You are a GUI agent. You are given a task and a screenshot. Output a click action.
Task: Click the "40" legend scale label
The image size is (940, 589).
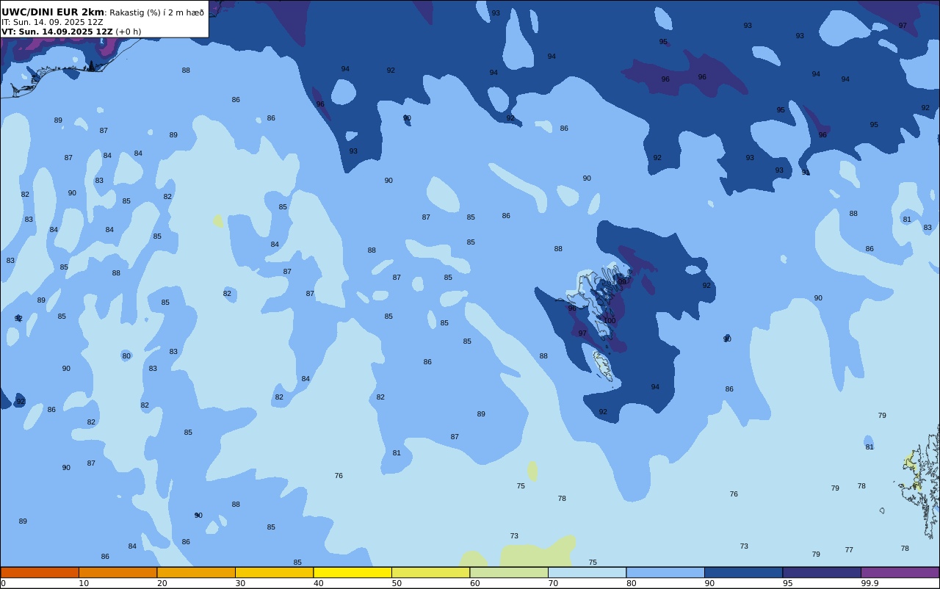(x=319, y=583)
